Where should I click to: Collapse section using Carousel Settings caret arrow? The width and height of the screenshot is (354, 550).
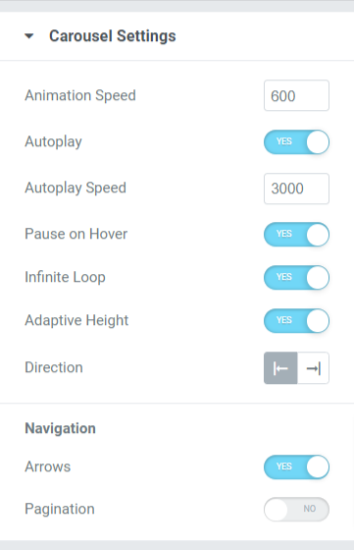pos(29,35)
